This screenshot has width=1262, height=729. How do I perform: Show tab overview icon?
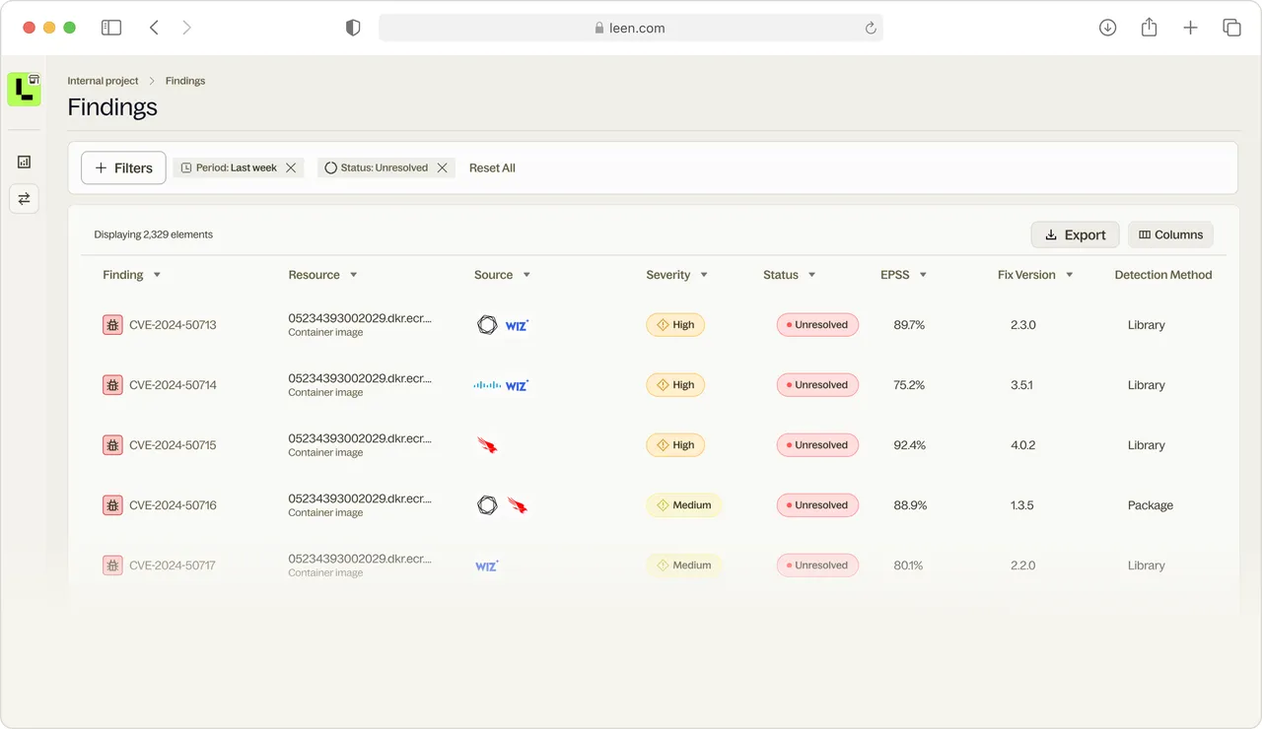click(x=1231, y=28)
